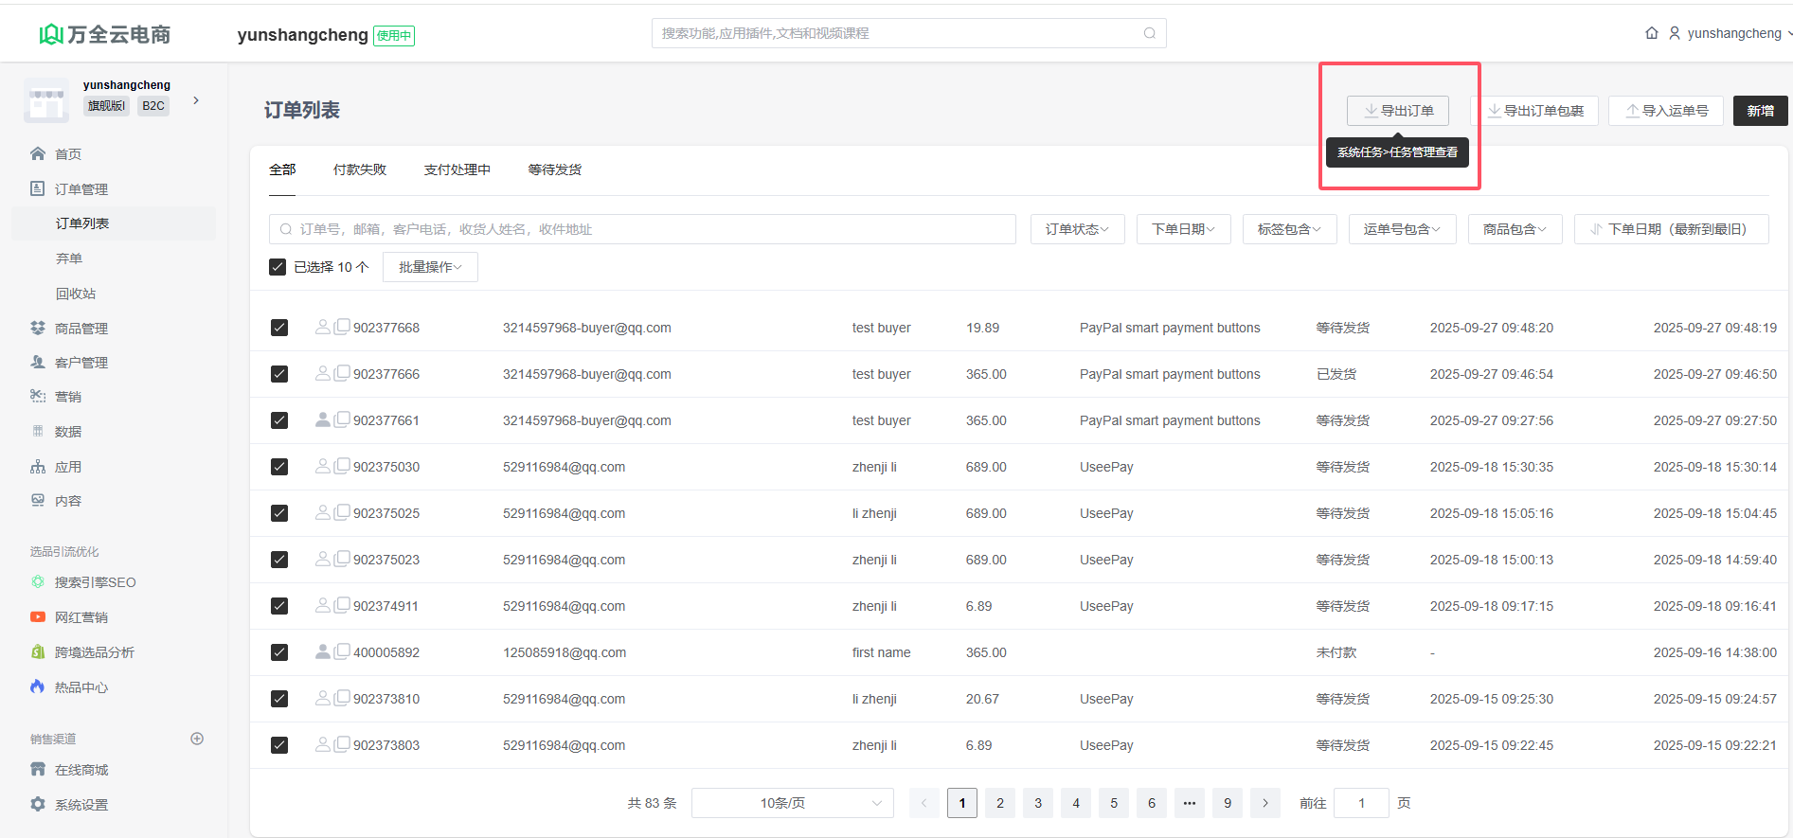
Task: Click the 导出订单 button
Action: [x=1398, y=111]
